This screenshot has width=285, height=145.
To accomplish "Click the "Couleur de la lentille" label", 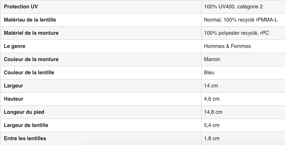I will point(29,73).
